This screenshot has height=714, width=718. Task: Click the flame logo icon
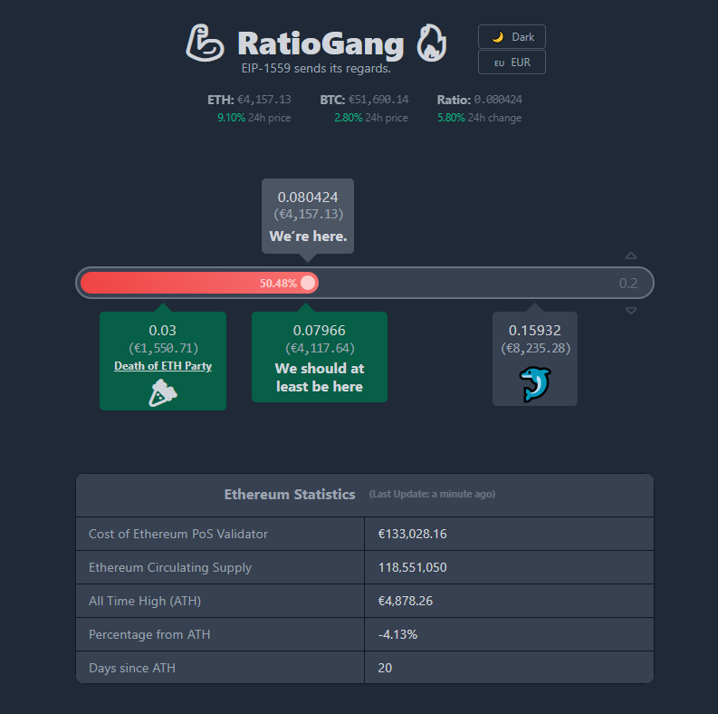point(431,43)
